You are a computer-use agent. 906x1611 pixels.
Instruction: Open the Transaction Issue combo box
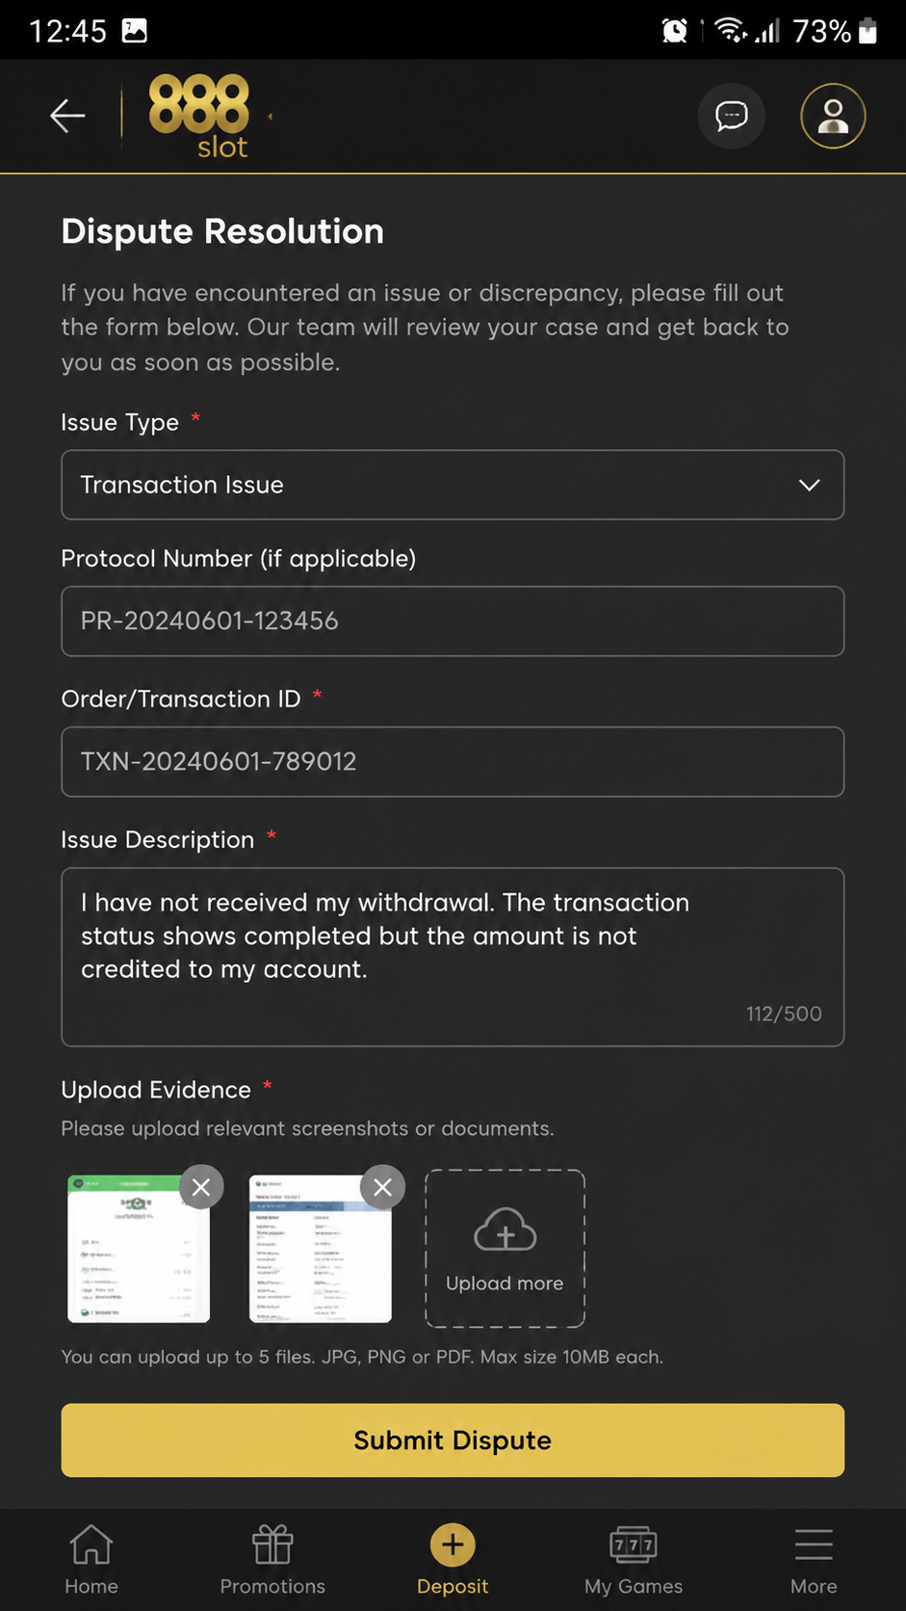[x=453, y=485]
